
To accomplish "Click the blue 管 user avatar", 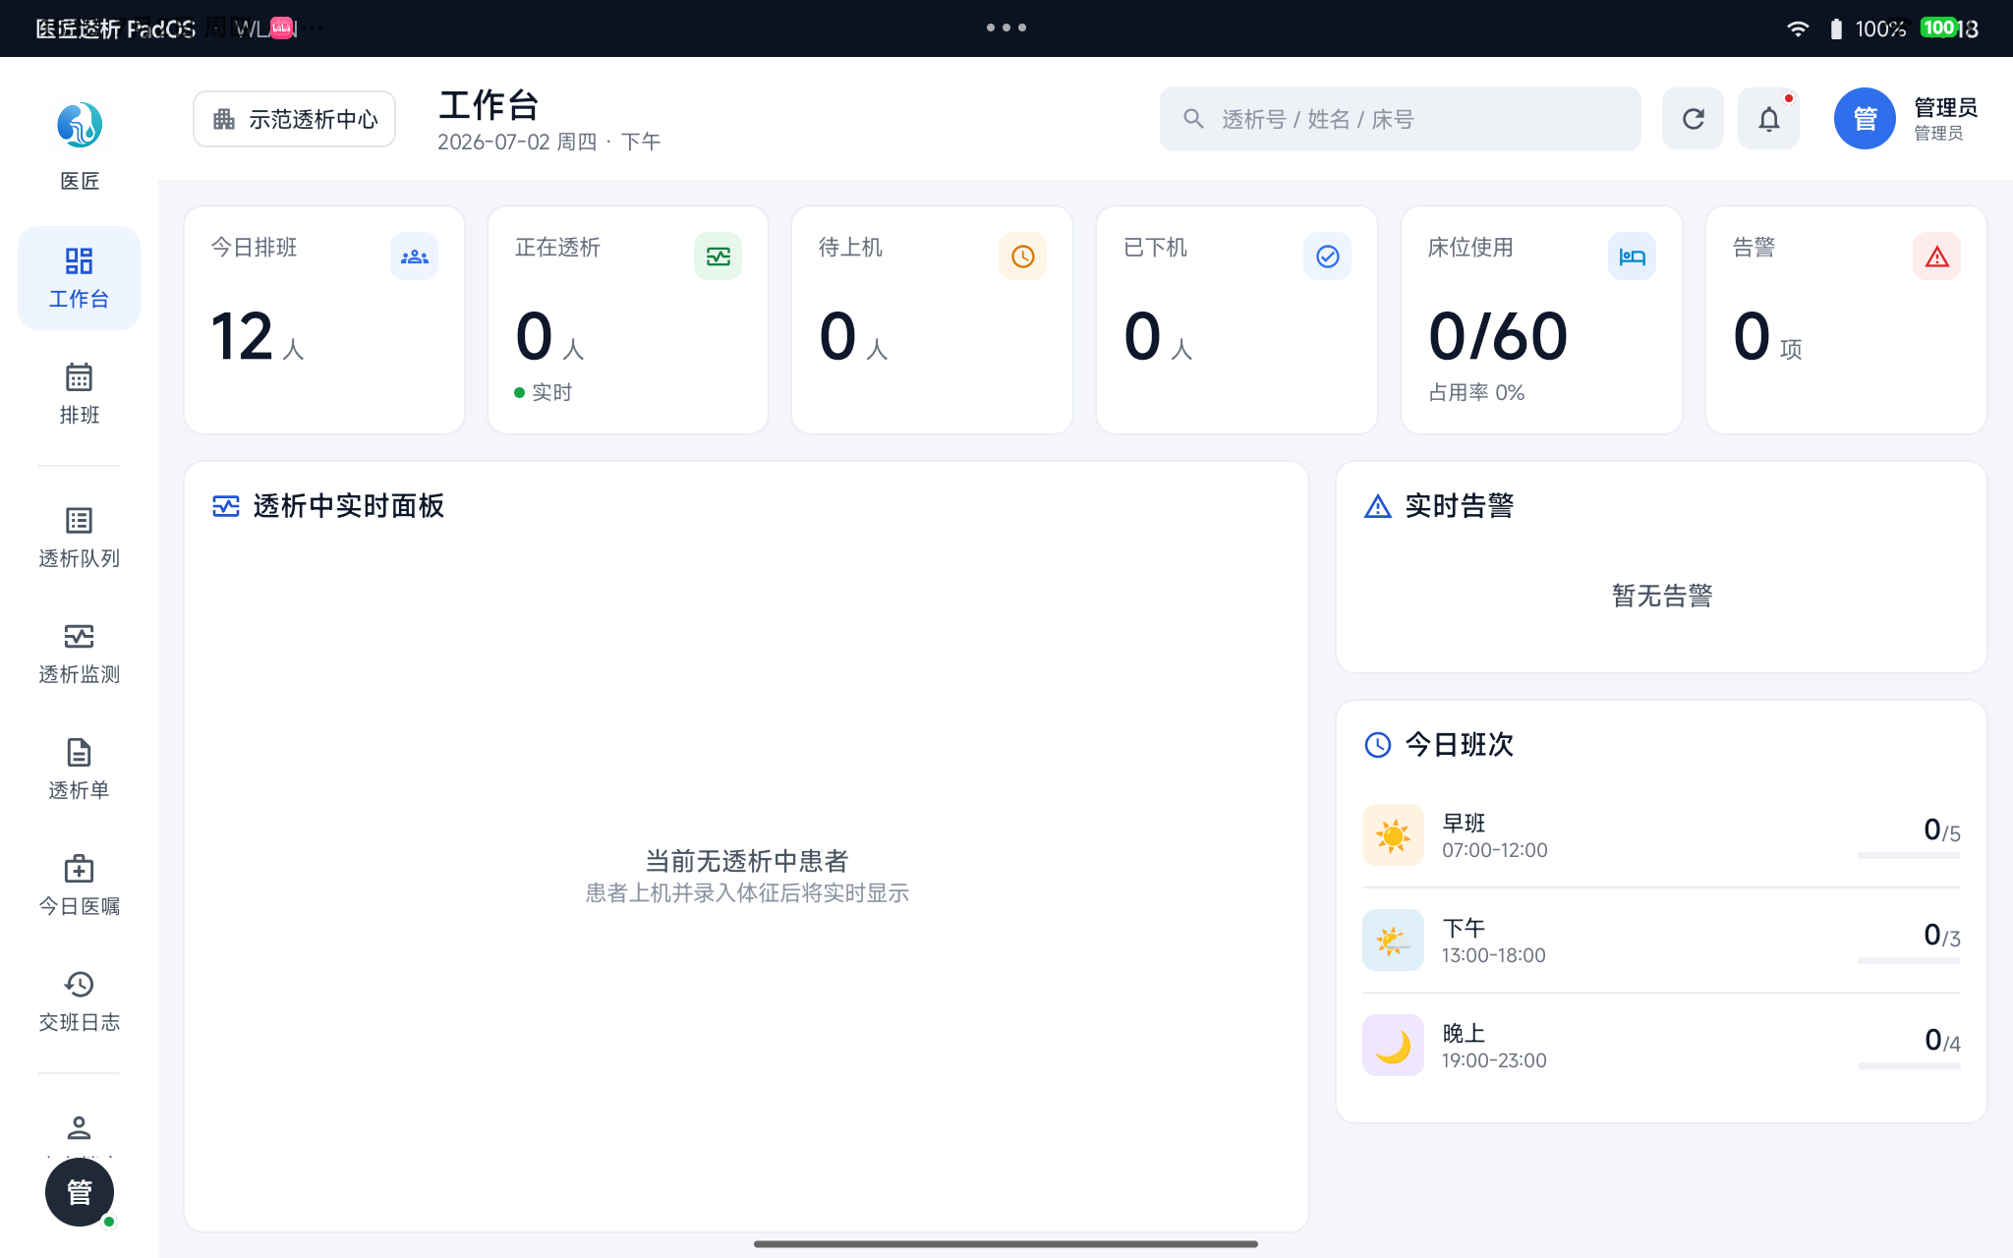I will coord(1865,119).
